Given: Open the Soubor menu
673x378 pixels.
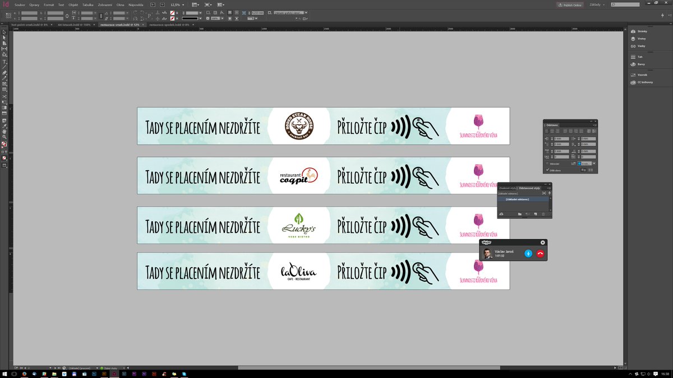Looking at the screenshot, I should point(20,4).
